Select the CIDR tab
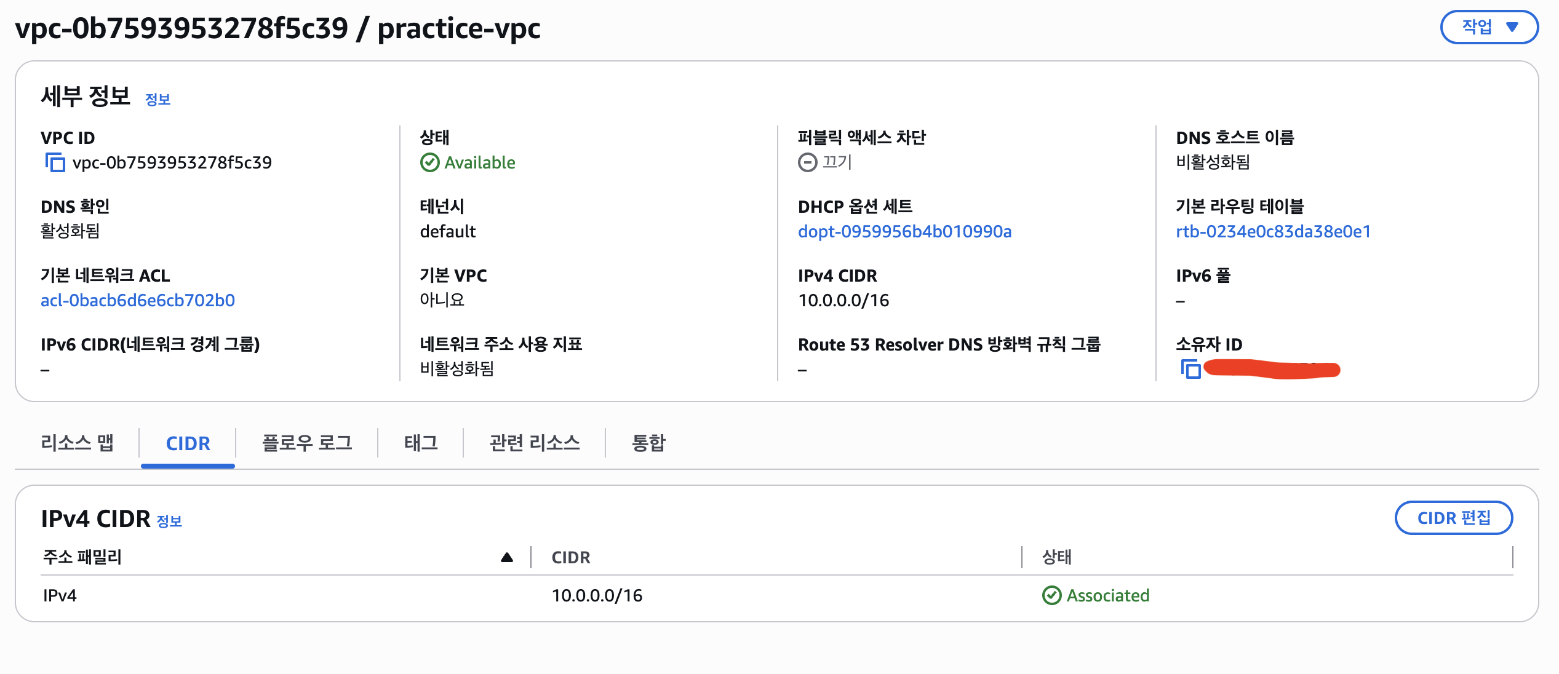The width and height of the screenshot is (1559, 674). (x=188, y=443)
